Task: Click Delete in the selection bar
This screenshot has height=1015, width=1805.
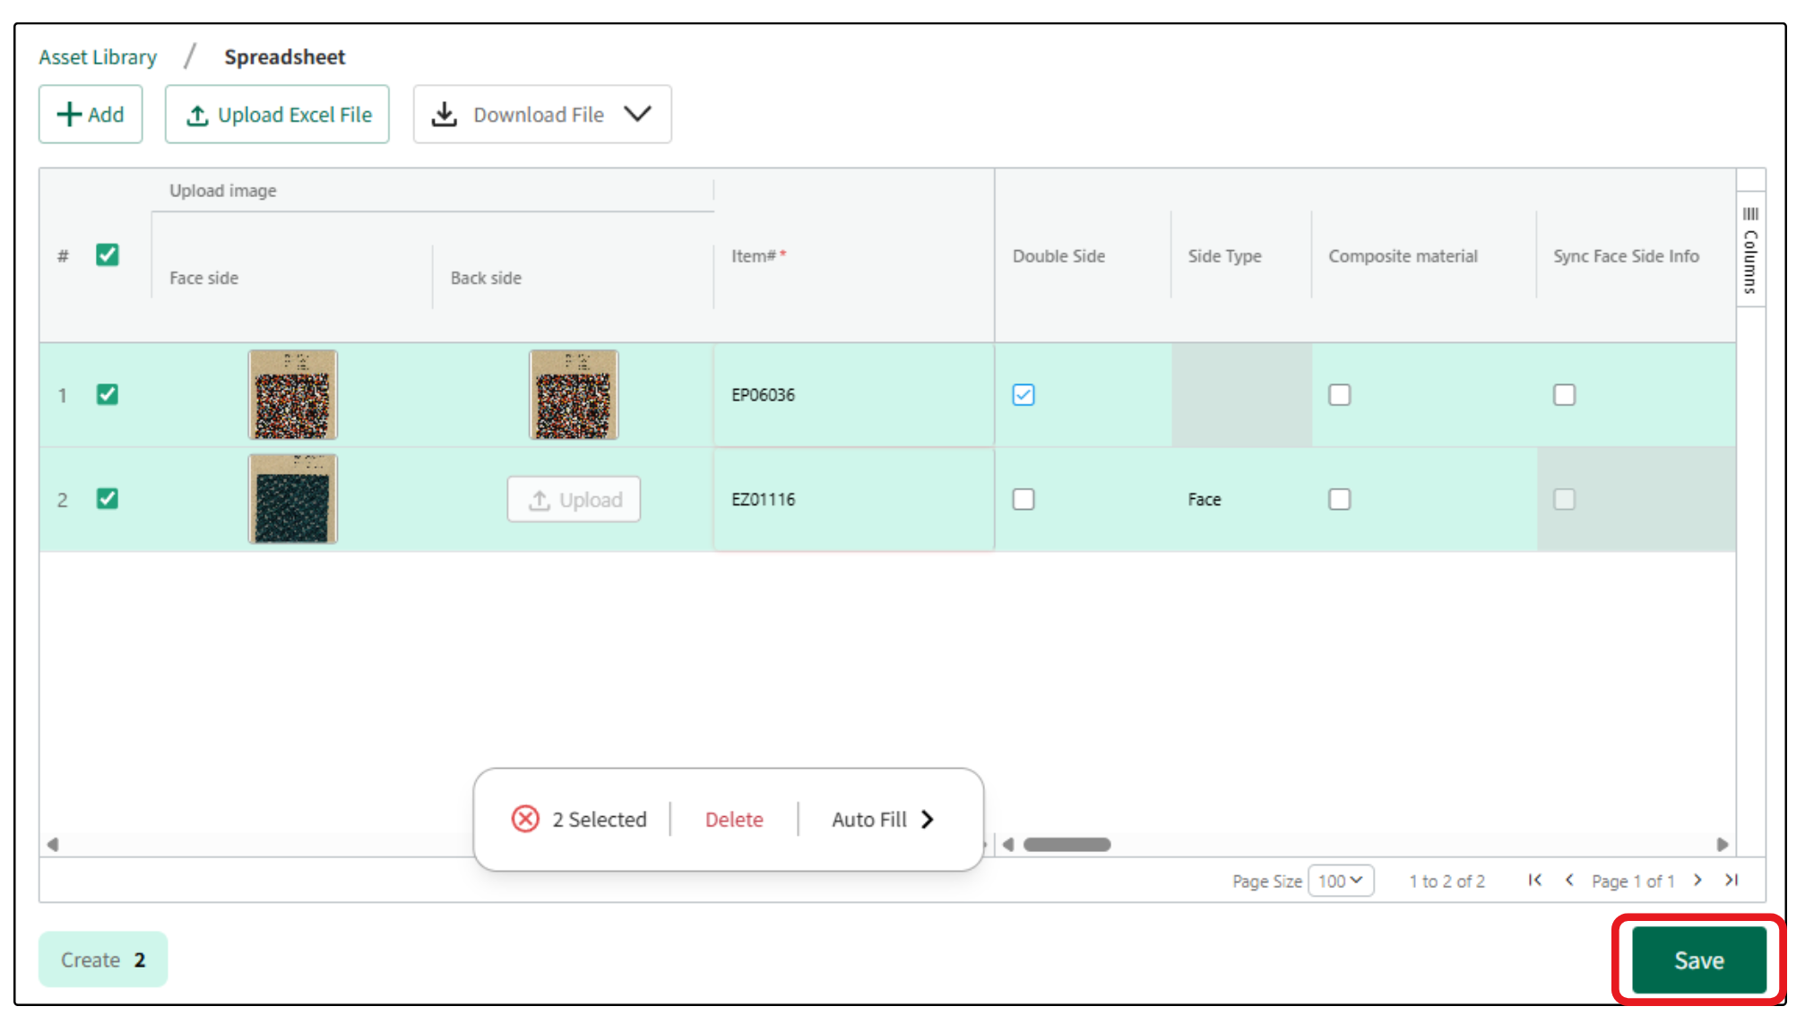Action: click(x=734, y=819)
